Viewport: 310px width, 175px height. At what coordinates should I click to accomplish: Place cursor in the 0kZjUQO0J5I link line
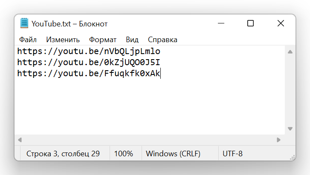point(88,63)
